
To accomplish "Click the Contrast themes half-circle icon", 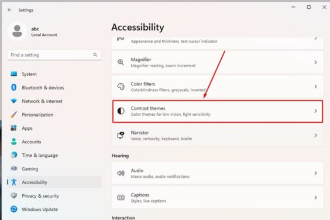I will tap(121, 111).
